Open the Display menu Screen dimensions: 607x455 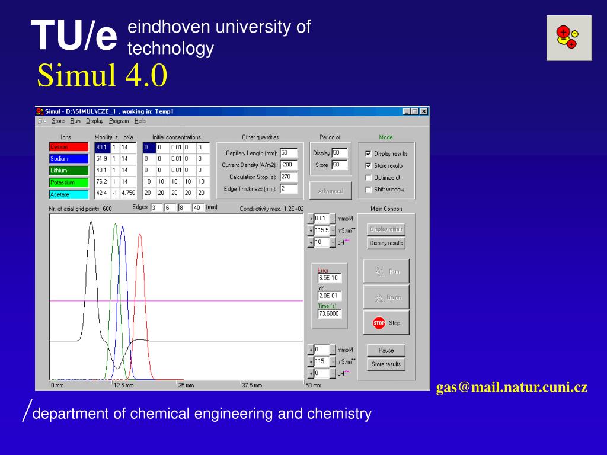tap(94, 121)
